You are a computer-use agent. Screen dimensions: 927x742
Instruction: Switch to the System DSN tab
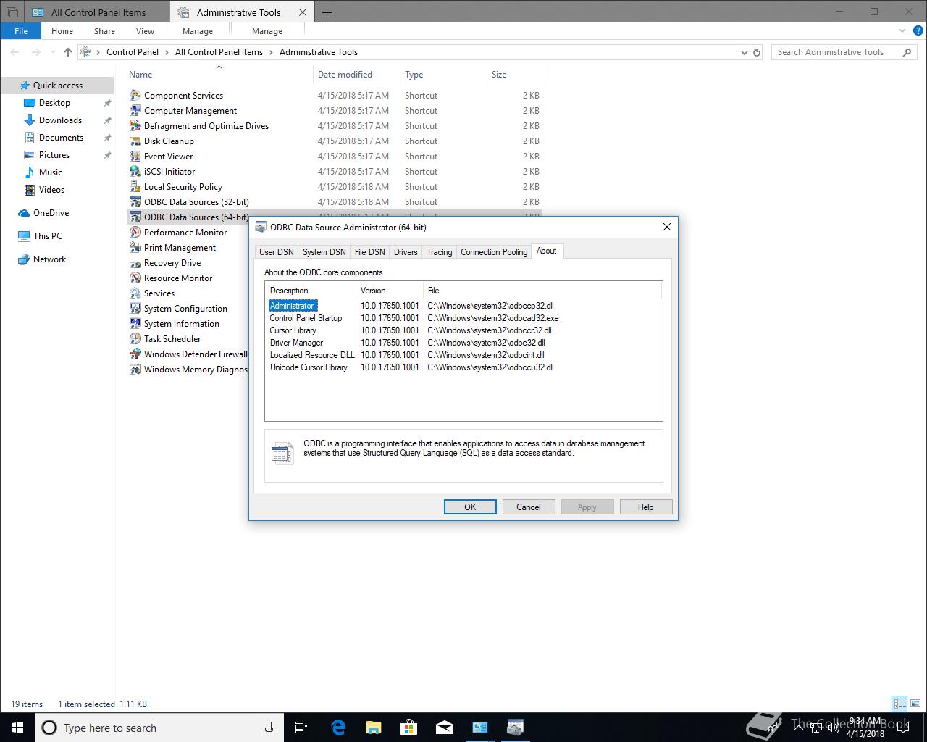pyautogui.click(x=324, y=252)
